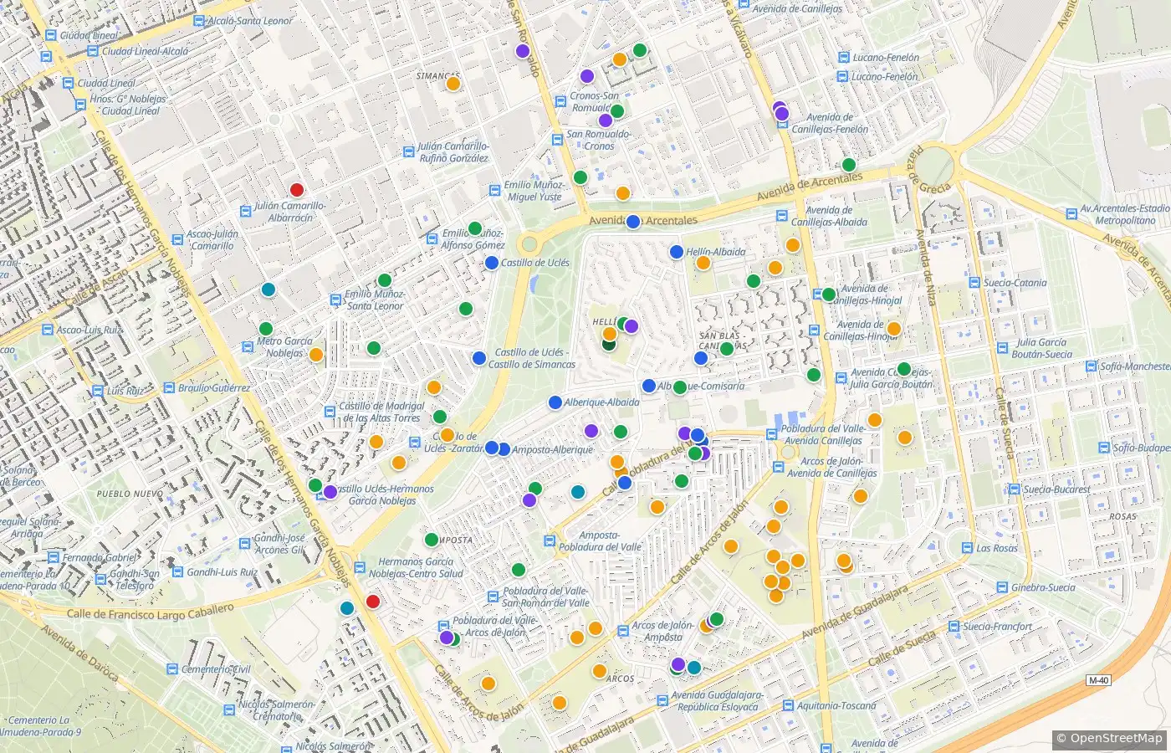Click the Alcalá-Santa Leonor bus stop icon
Screen dimensions: 1171x753
(199, 21)
